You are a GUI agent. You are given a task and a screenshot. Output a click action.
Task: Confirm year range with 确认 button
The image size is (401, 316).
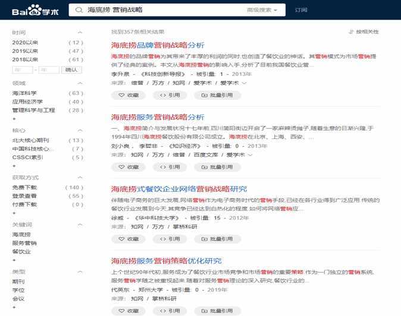[71, 69]
